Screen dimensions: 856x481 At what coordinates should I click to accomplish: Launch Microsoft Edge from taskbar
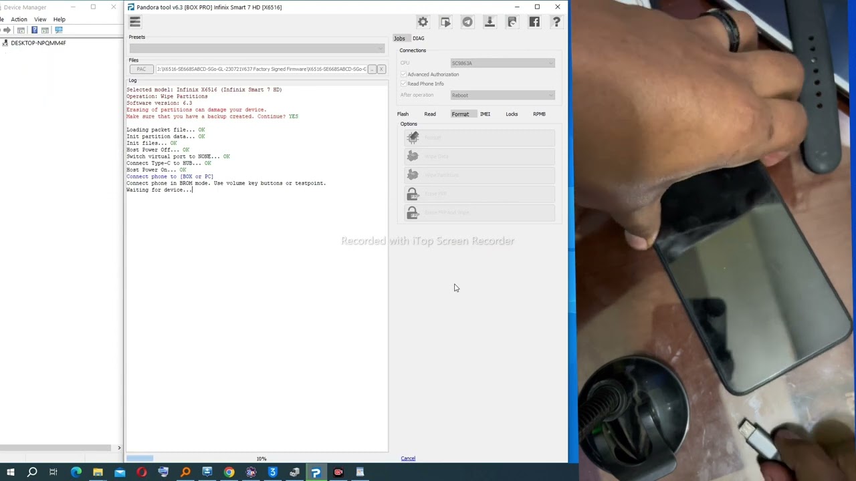click(x=76, y=472)
